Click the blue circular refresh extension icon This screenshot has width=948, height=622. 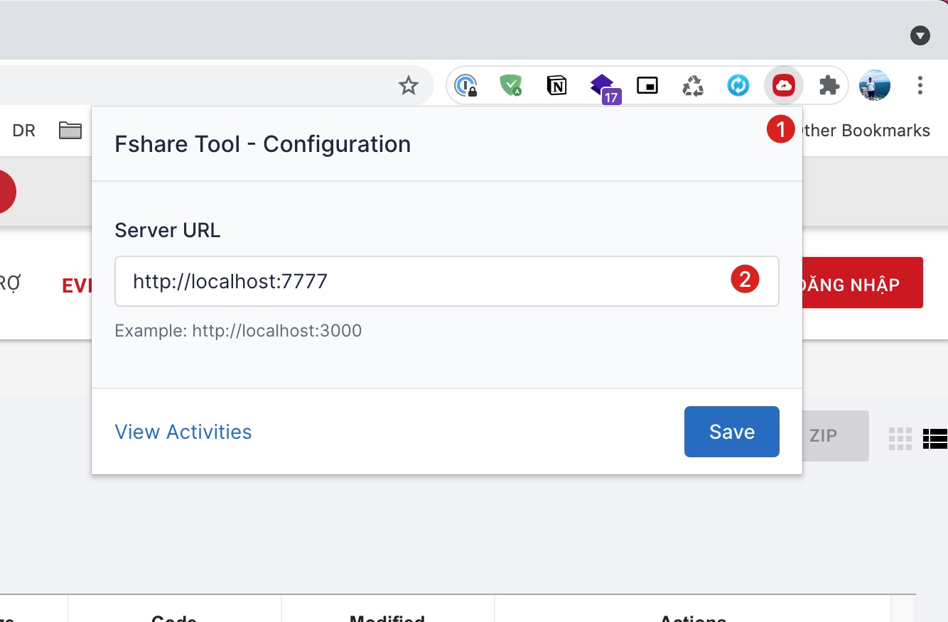coord(738,86)
